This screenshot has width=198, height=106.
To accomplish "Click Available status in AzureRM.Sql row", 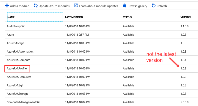I will click(x=128, y=85).
